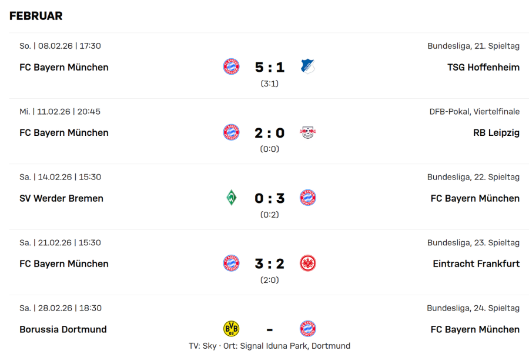Screen dimensions: 529x357
Task: Open the Eintracht Frankfurt team name
Action: pos(476,263)
